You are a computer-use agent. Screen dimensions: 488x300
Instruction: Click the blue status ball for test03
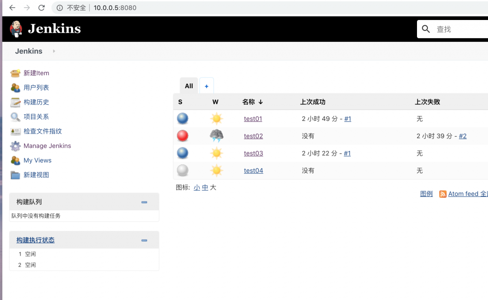point(183,153)
